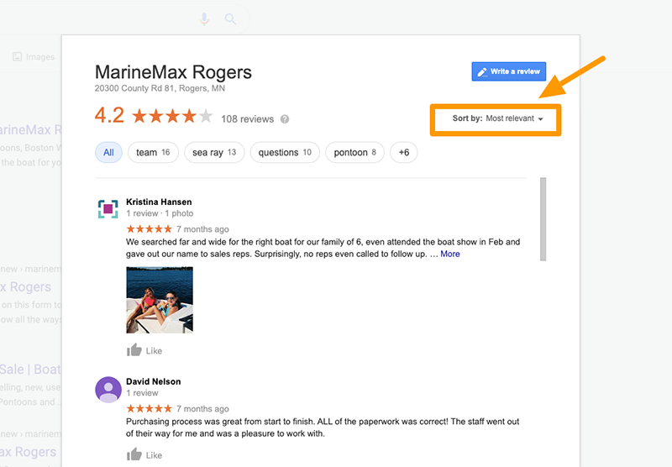
Task: Click the Images tab icon in background
Action: coord(17,56)
